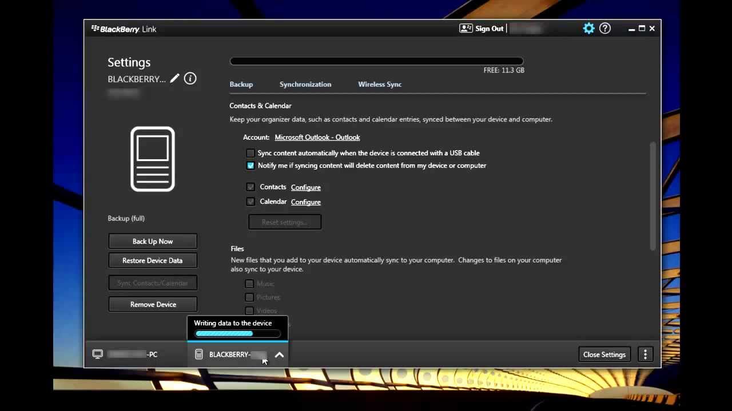Toggle the Contacts checkbox

[250, 187]
